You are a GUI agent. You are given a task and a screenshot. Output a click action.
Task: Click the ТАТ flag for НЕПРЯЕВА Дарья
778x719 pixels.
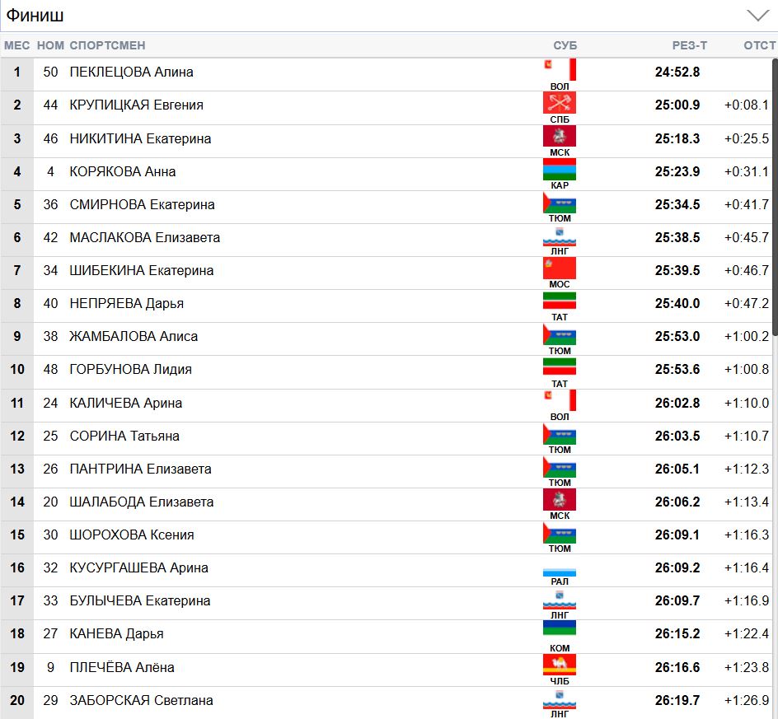click(560, 301)
